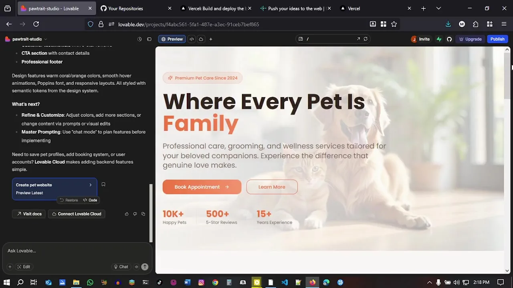Click chat panel scrollbar
Image resolution: width=513 pixels, height=288 pixels.
point(151,213)
